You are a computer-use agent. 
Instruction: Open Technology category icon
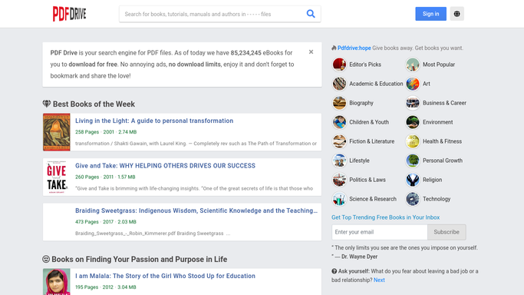pyautogui.click(x=413, y=199)
